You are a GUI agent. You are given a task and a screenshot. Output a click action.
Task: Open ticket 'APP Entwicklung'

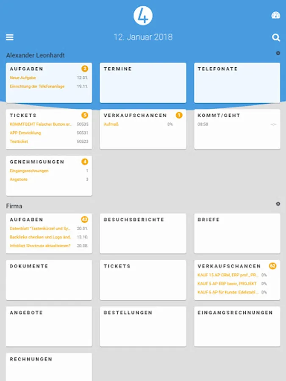click(25, 133)
